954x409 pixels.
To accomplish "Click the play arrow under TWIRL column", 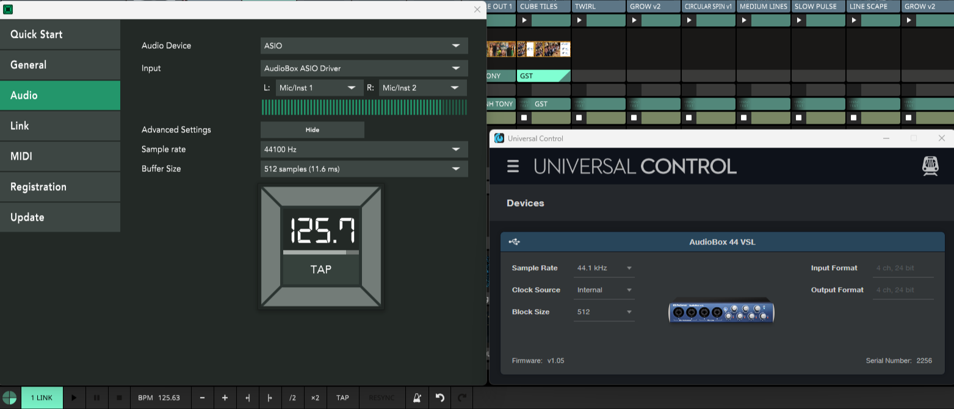I will click(x=579, y=21).
